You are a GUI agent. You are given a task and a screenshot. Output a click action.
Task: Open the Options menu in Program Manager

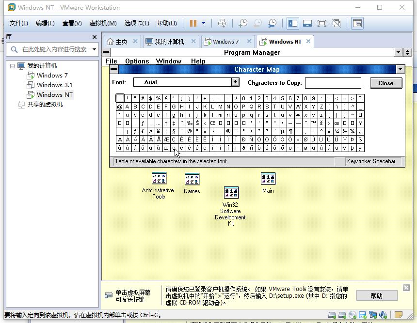point(137,62)
